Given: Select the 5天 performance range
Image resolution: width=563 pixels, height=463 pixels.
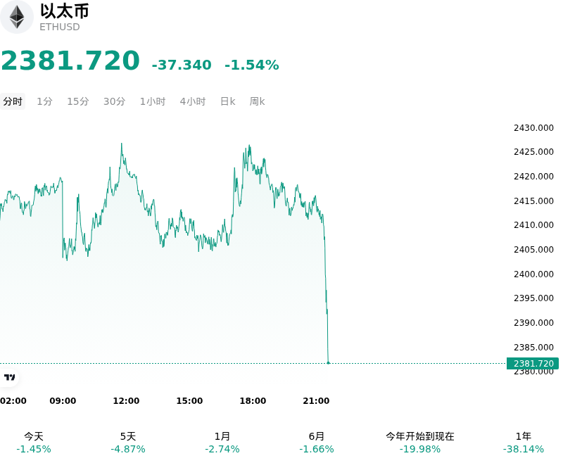Looking at the screenshot, I should tap(128, 443).
